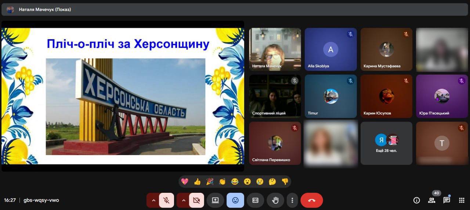The width and height of the screenshot is (470, 210).
Task: Turn on closed captions
Action: click(255, 200)
